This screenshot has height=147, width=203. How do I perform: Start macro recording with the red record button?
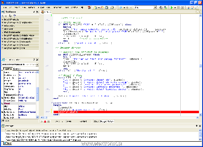pyautogui.click(x=45, y=121)
